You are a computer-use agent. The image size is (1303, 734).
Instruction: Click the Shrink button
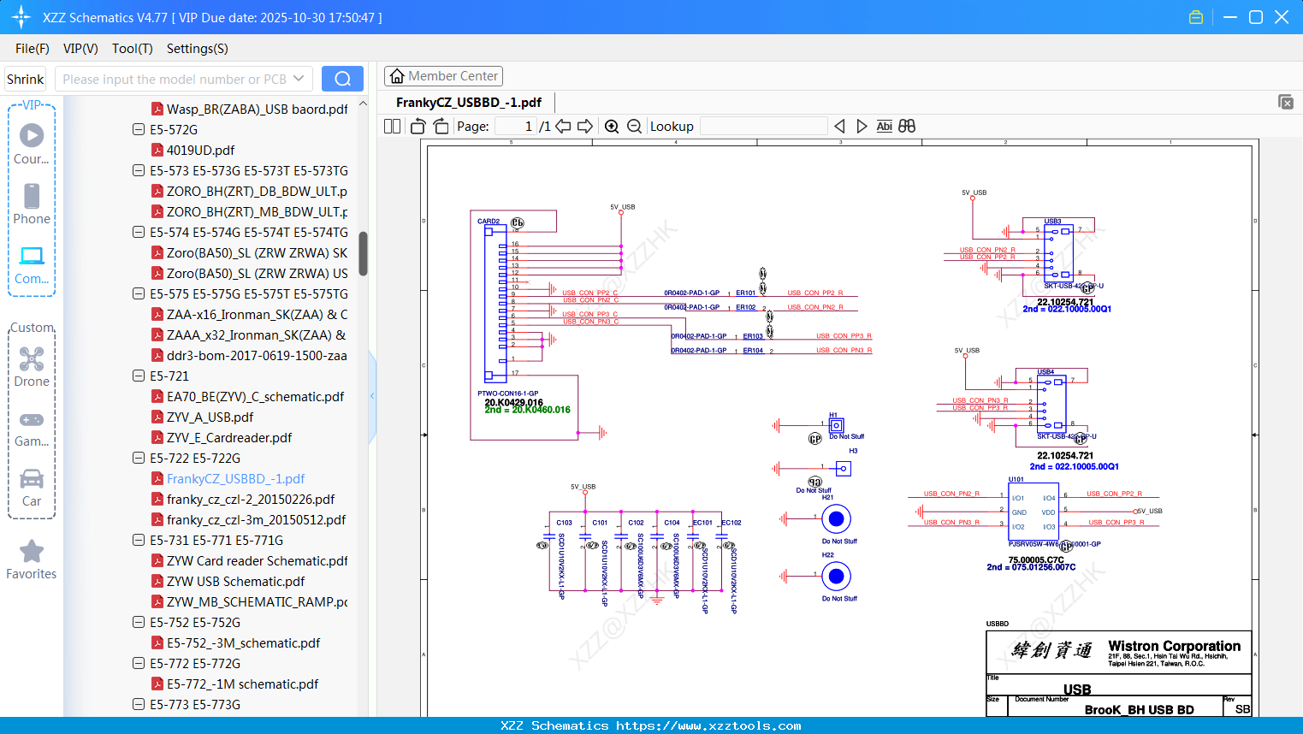(x=26, y=79)
